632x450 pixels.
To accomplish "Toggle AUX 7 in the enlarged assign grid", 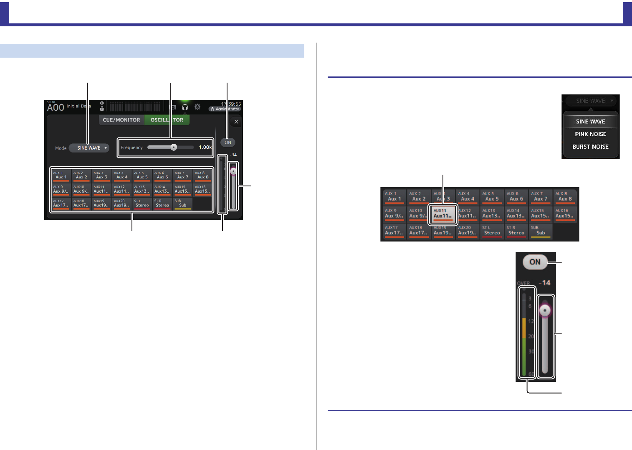I will tap(541, 197).
